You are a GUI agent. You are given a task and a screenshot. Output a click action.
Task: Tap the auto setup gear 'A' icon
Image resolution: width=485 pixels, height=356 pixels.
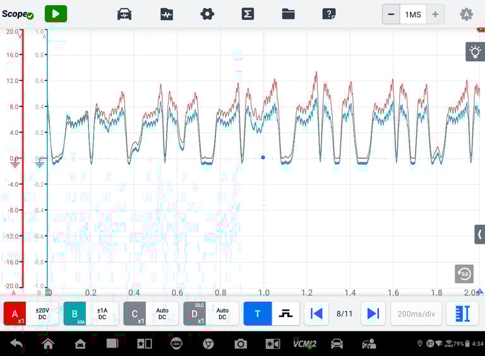click(466, 15)
